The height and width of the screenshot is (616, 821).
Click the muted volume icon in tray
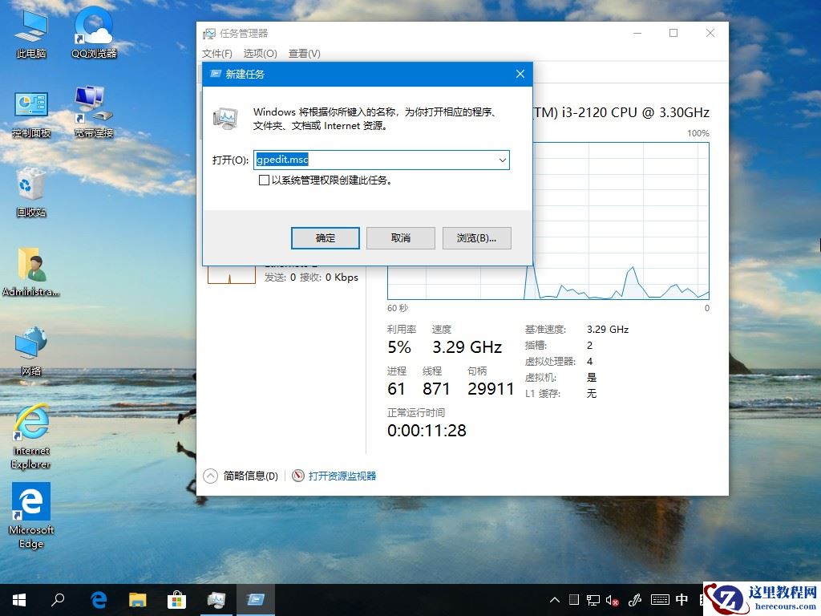pos(612,599)
